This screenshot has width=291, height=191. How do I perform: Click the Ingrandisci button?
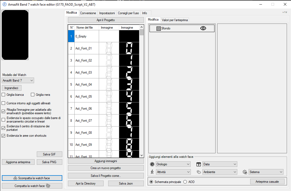[12, 88]
